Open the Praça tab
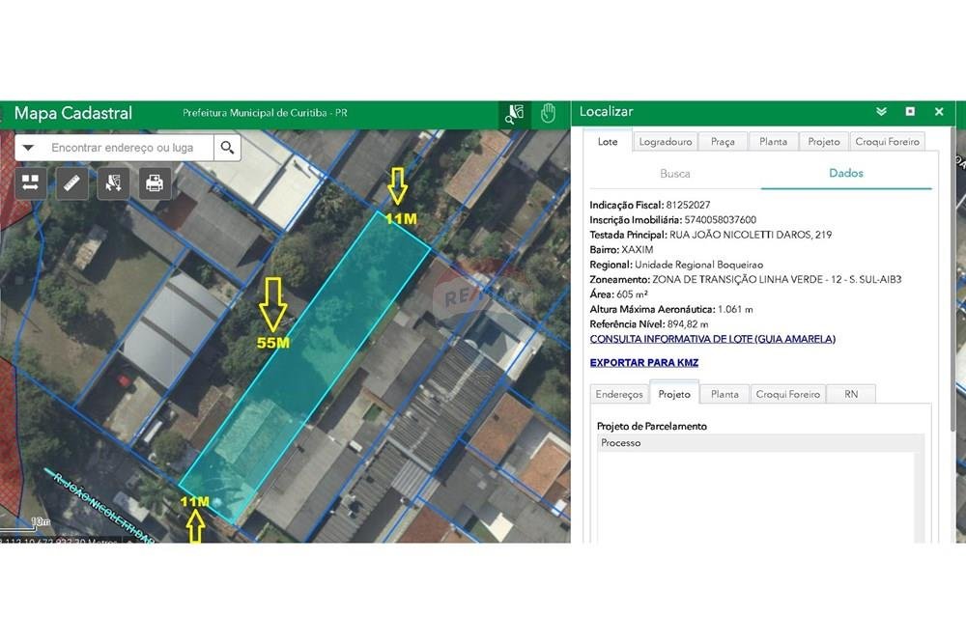This screenshot has width=966, height=644. tap(723, 142)
